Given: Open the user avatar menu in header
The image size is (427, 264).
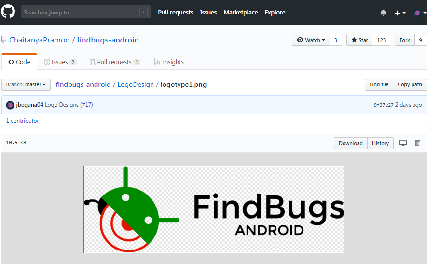Looking at the screenshot, I should pyautogui.click(x=420, y=13).
